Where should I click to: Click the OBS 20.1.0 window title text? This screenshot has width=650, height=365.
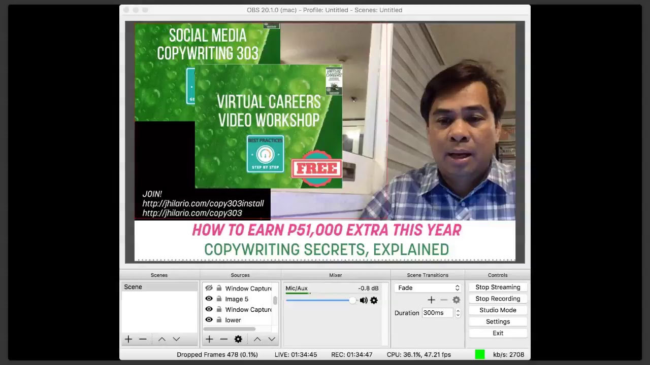(324, 10)
